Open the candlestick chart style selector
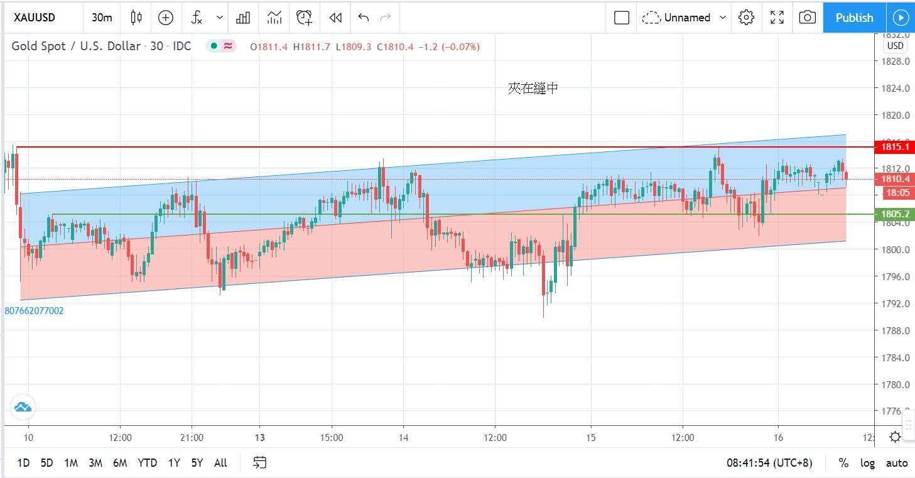The width and height of the screenshot is (915, 478). tap(136, 18)
